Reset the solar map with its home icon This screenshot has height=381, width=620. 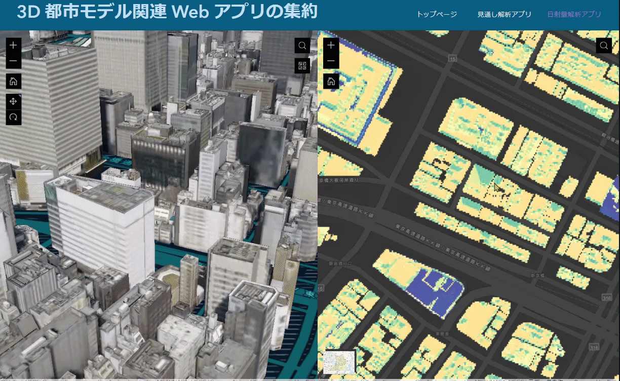[x=330, y=81]
